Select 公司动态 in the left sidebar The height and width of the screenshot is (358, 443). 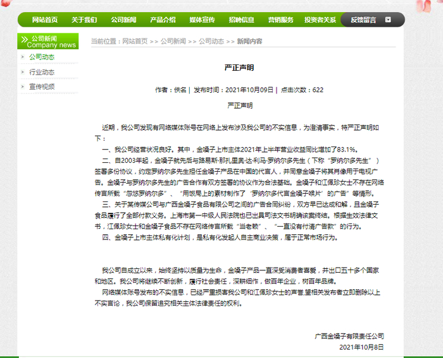pyautogui.click(x=42, y=57)
